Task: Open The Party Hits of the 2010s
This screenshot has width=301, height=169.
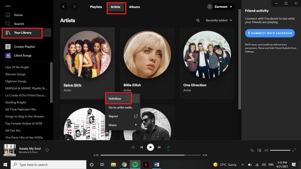Action: click(24, 138)
